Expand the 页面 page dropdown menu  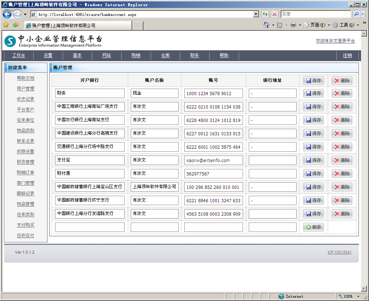pyautogui.click(x=316, y=25)
